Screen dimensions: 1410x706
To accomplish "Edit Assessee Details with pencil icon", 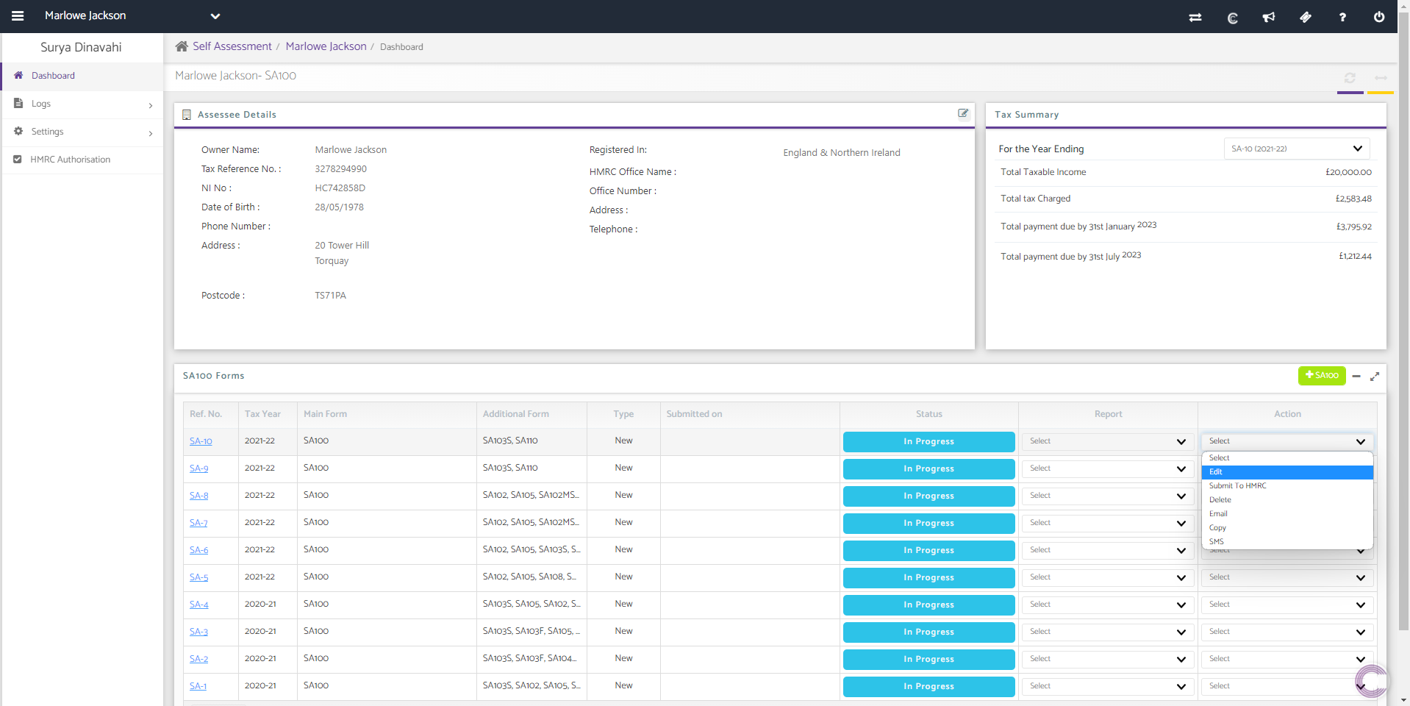I will (x=963, y=113).
